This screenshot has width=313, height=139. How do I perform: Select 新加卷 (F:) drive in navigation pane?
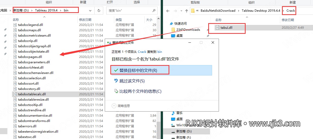coord(184,137)
